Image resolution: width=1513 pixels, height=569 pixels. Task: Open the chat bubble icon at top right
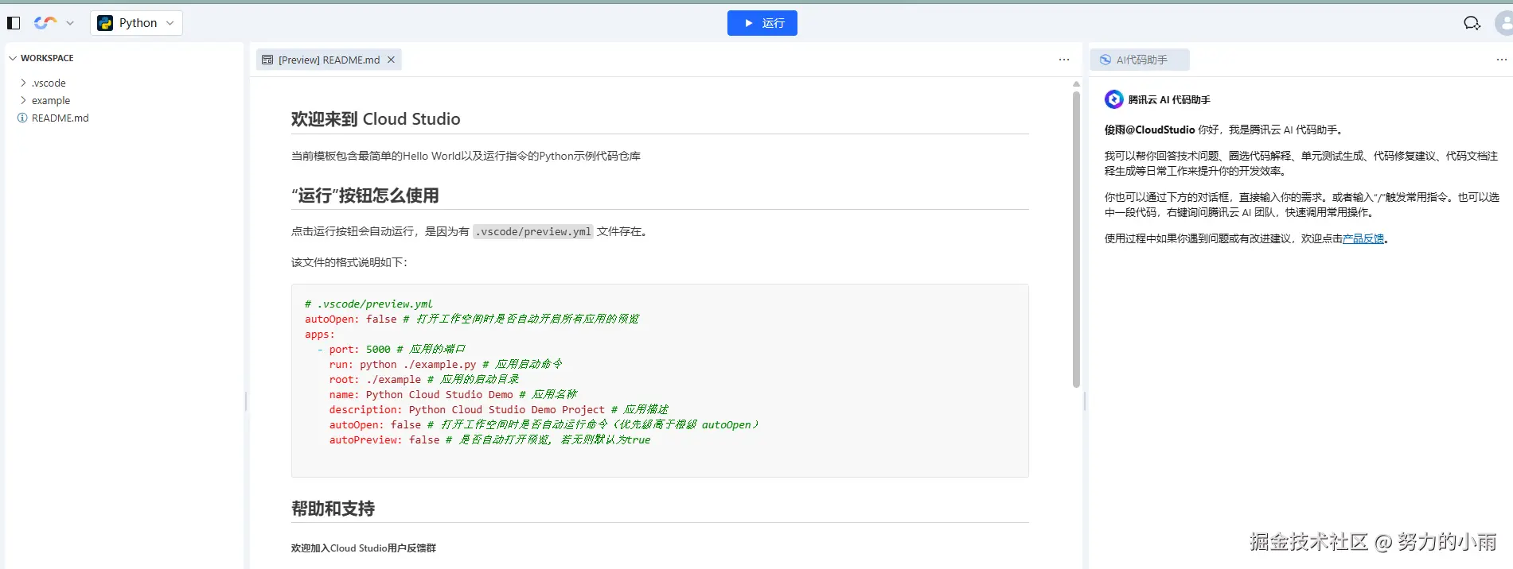pos(1472,23)
